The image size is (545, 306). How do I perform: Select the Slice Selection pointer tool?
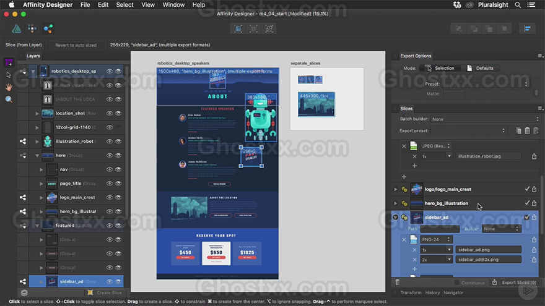point(9,75)
